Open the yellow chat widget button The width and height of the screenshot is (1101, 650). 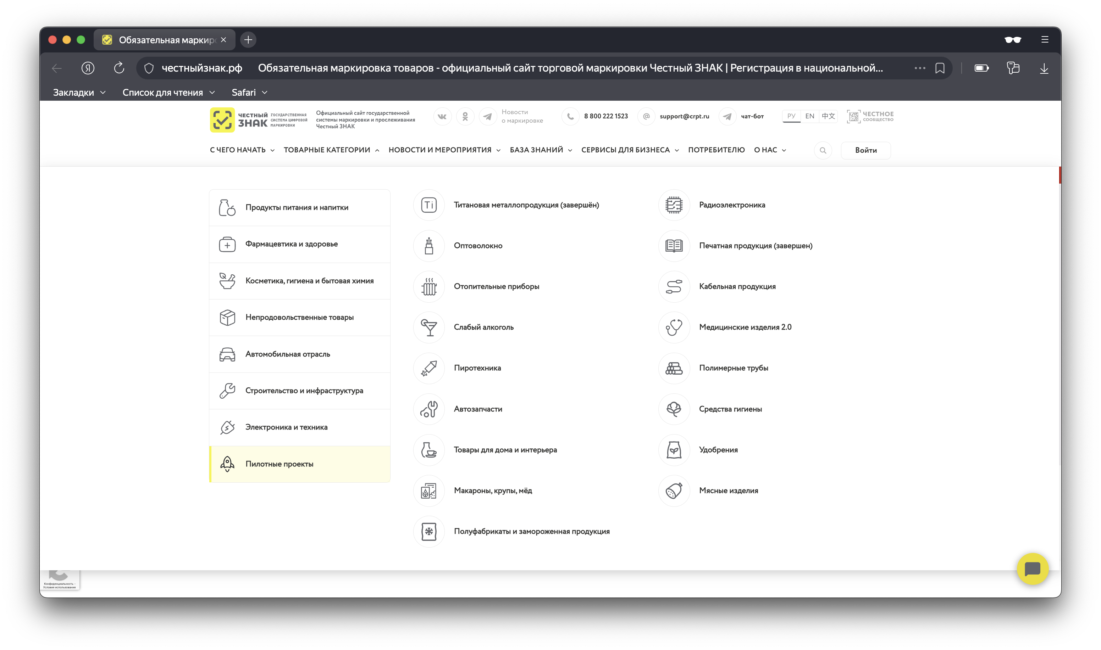click(x=1032, y=568)
